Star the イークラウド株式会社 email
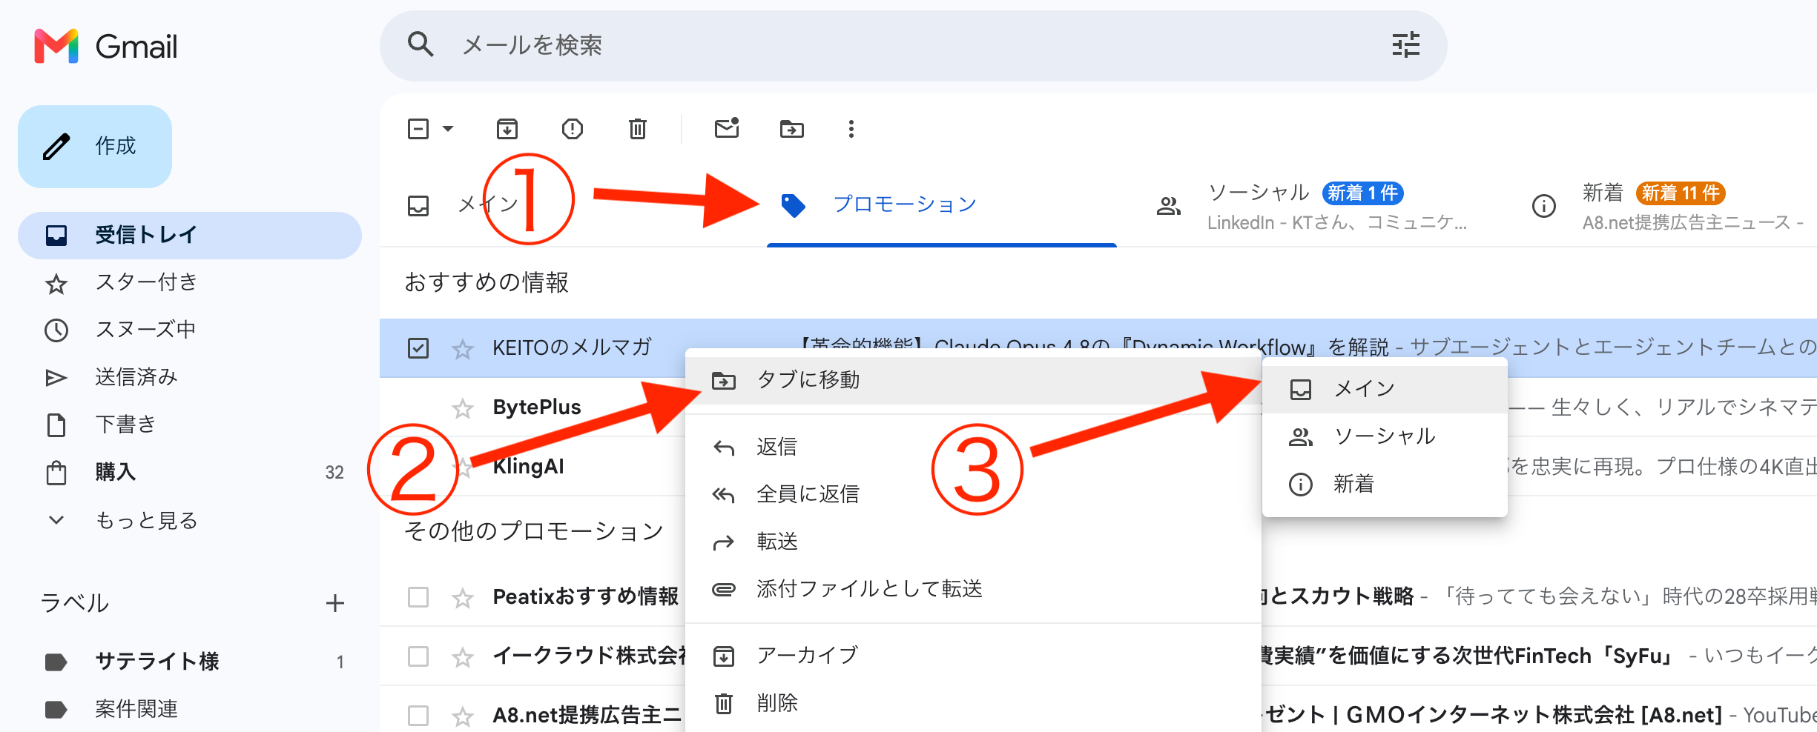This screenshot has height=732, width=1817. [x=463, y=656]
